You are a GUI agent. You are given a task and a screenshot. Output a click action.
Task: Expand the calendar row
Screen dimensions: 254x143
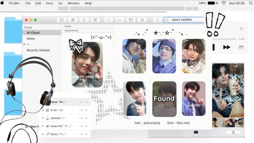pos(43,118)
